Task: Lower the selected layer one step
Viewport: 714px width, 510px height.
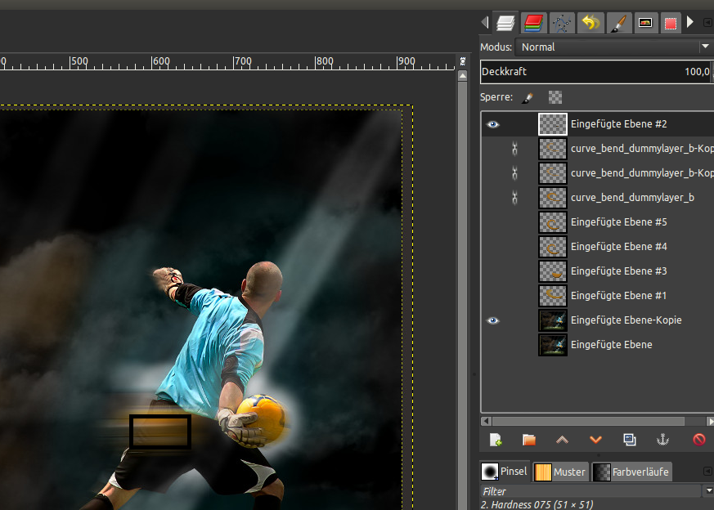Action: tap(595, 440)
